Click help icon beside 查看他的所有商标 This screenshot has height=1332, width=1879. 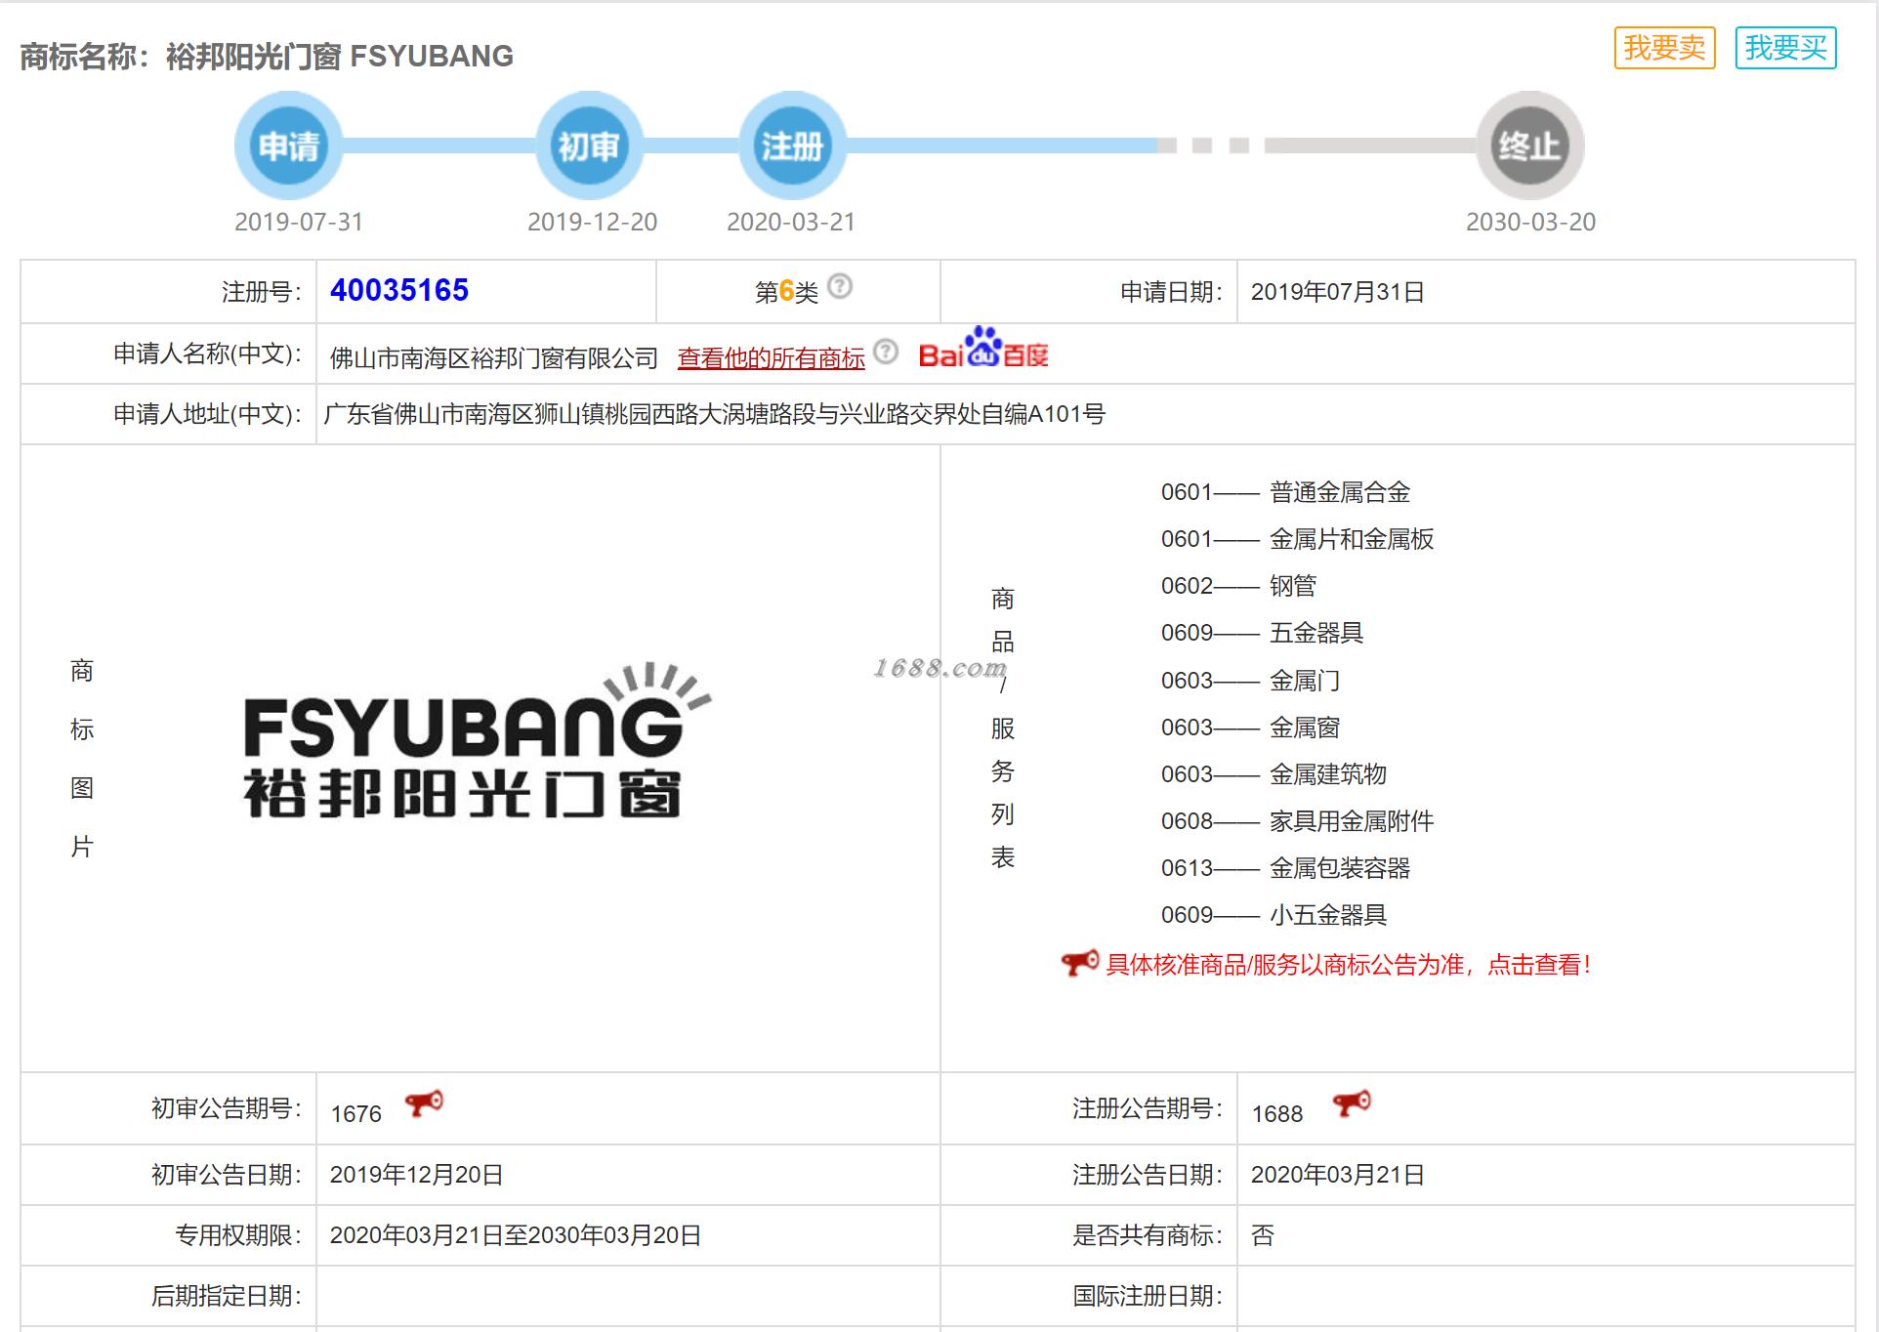pos(886,352)
